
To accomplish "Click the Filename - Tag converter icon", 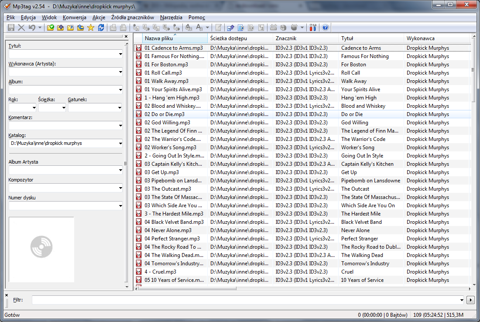I will 146,27.
